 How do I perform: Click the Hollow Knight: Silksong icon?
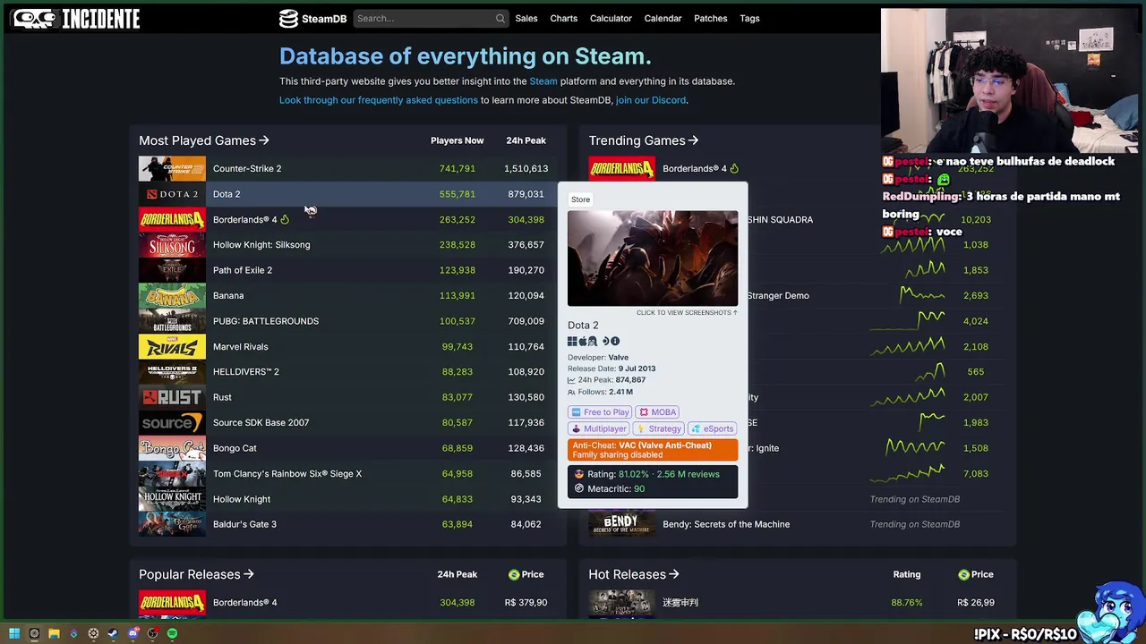click(172, 244)
